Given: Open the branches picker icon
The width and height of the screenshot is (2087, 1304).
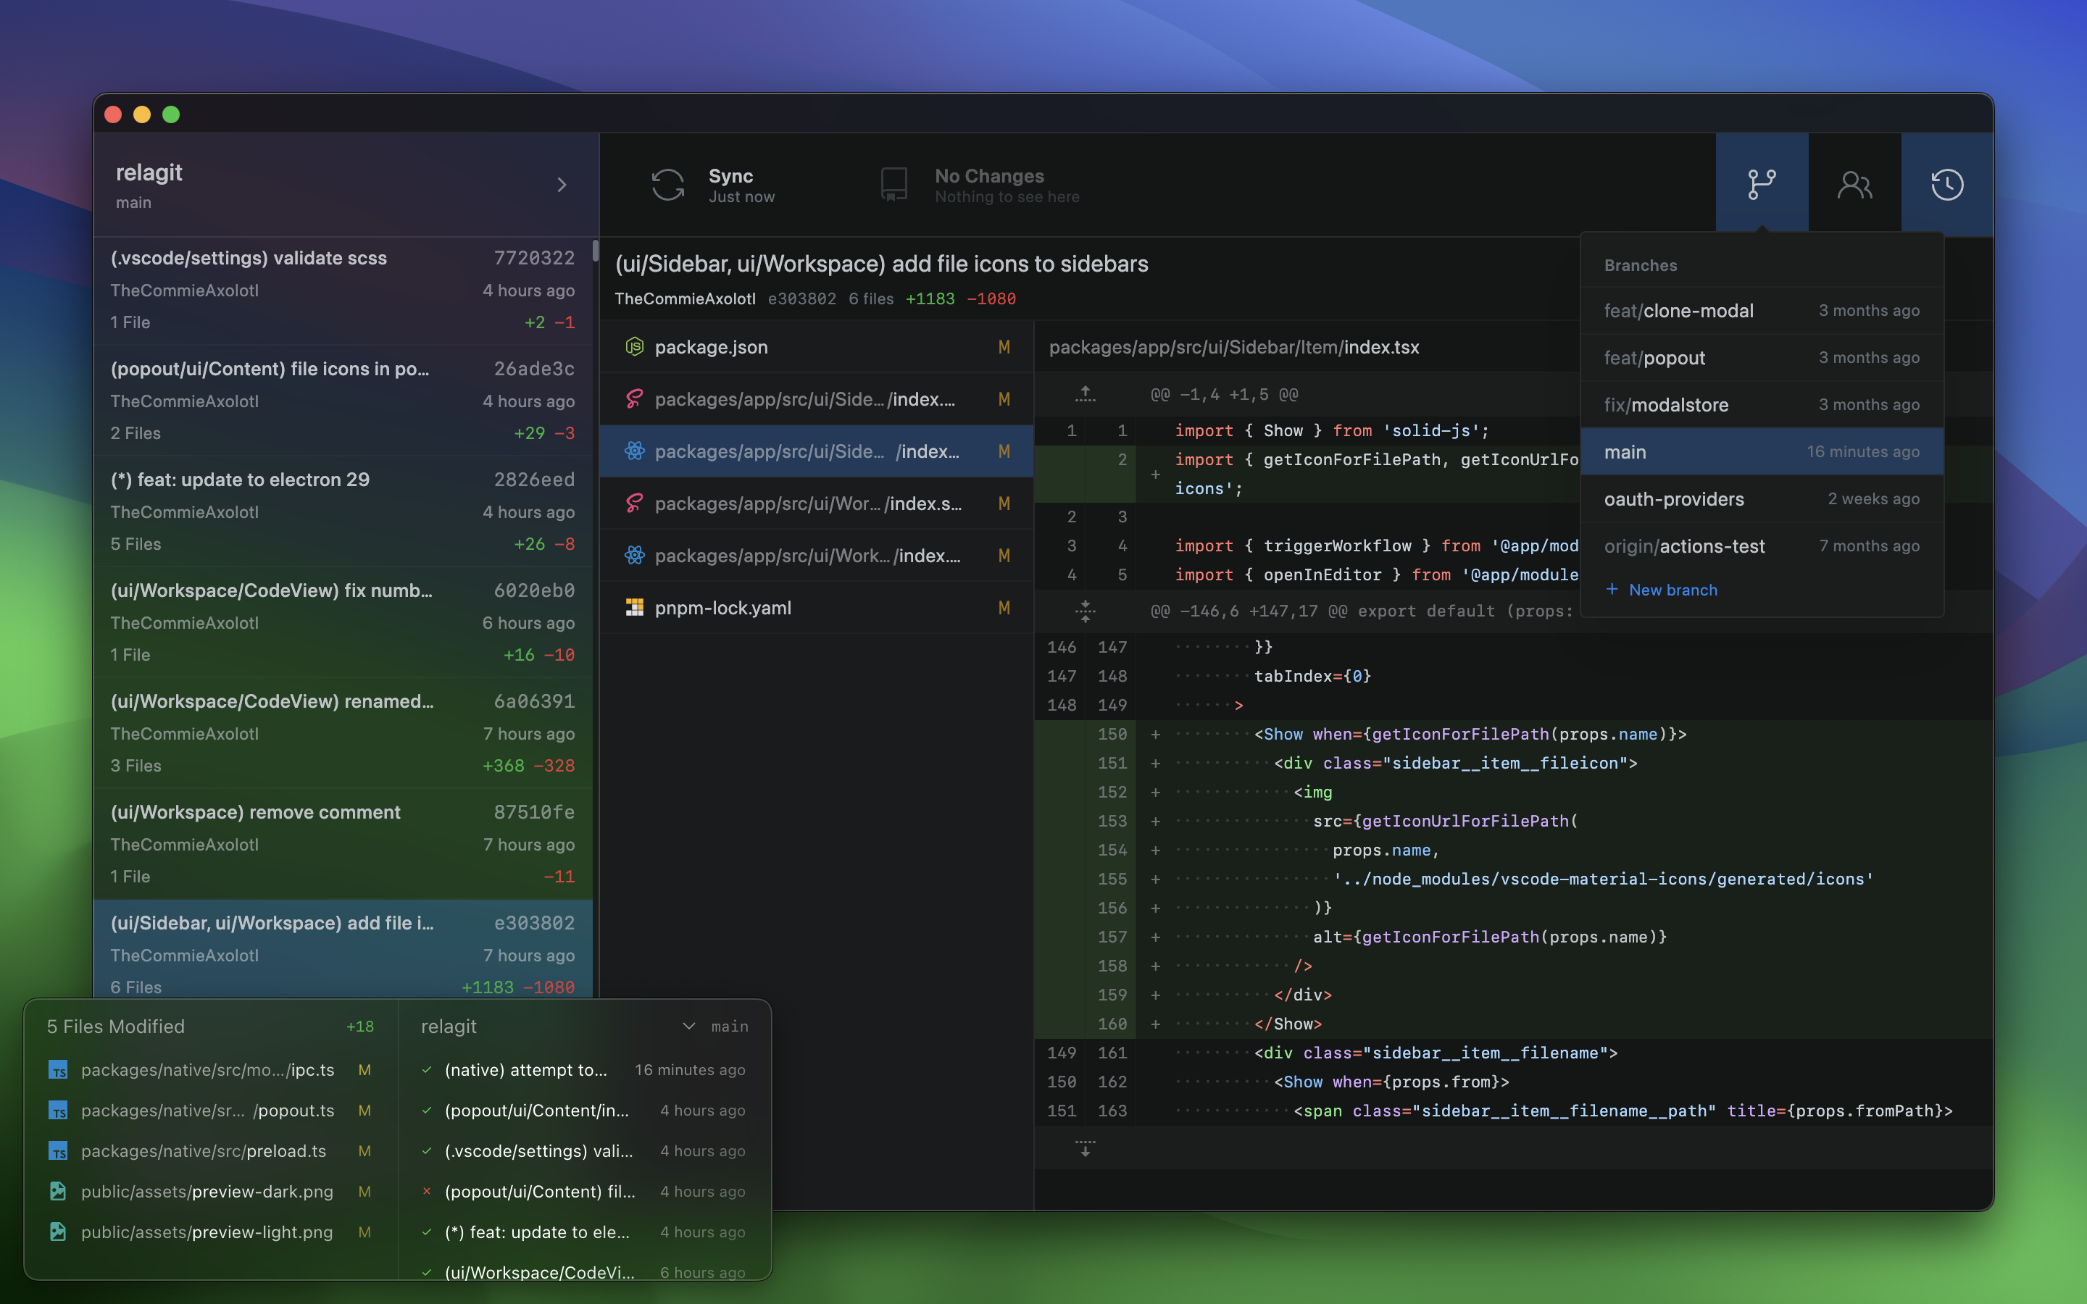Looking at the screenshot, I should click(x=1761, y=184).
